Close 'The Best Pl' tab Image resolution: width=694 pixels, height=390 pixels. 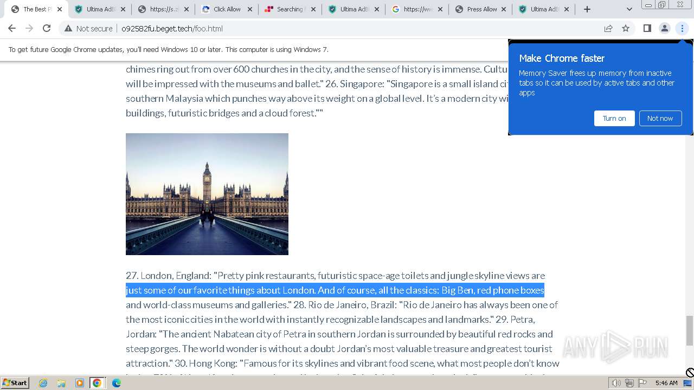tap(60, 9)
